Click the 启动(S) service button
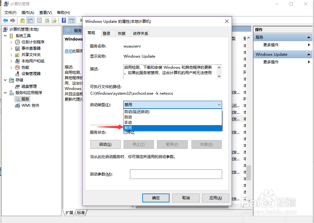Image resolution: width=314 pixels, height=223 pixels. [x=105, y=144]
